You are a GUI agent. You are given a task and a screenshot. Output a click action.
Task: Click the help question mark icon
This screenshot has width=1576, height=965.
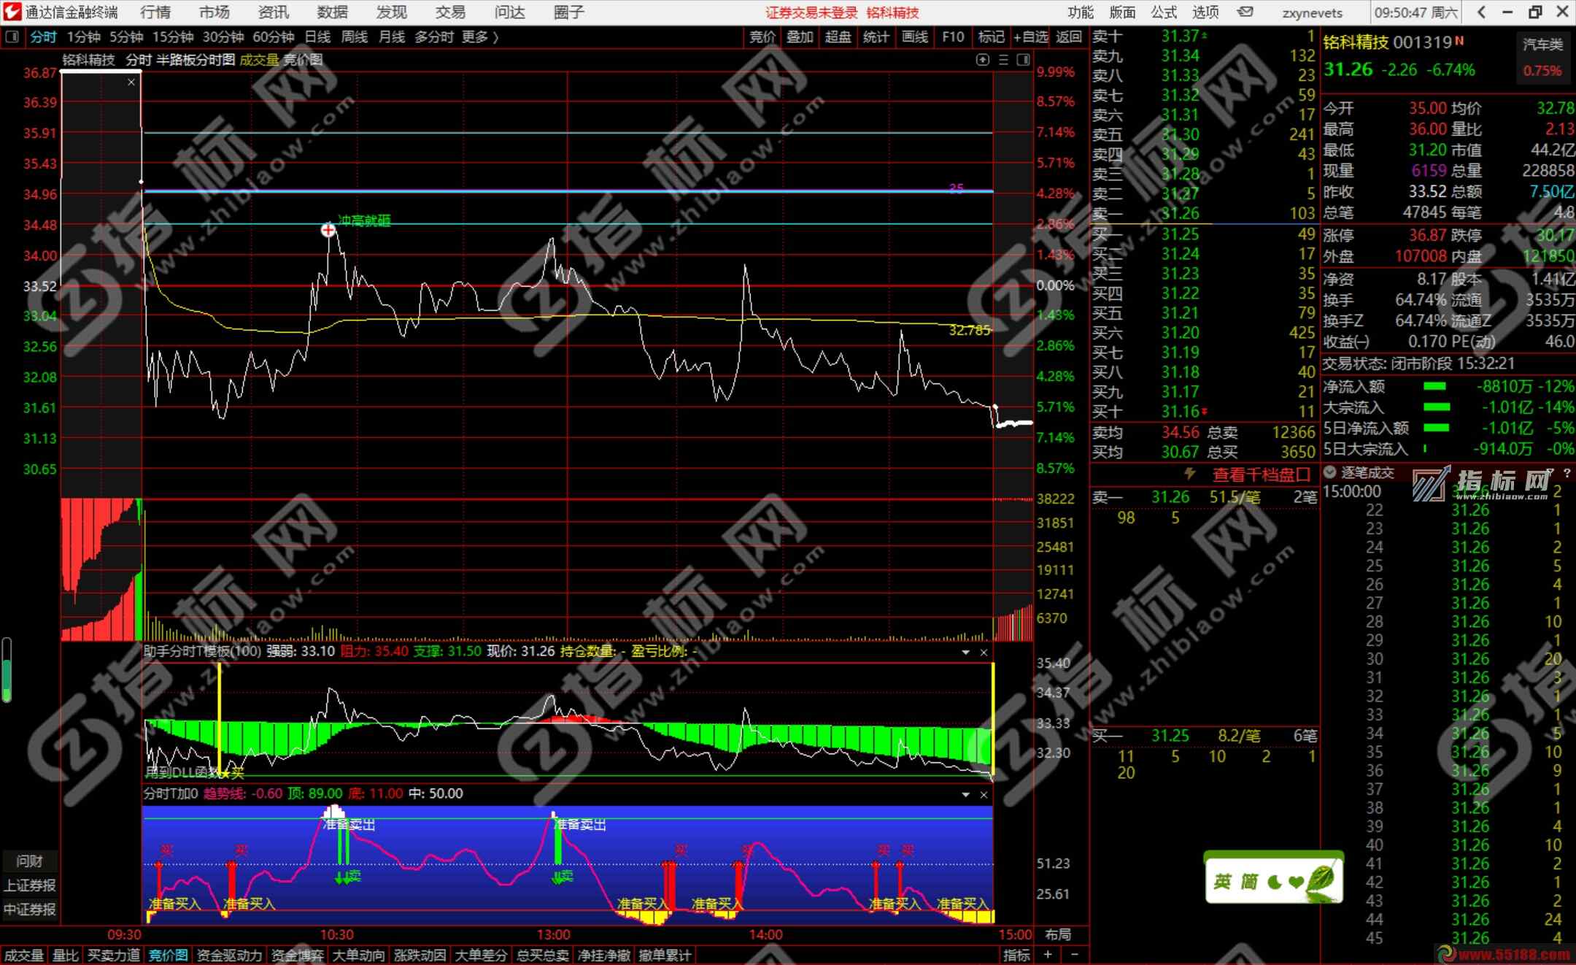coord(1567,472)
